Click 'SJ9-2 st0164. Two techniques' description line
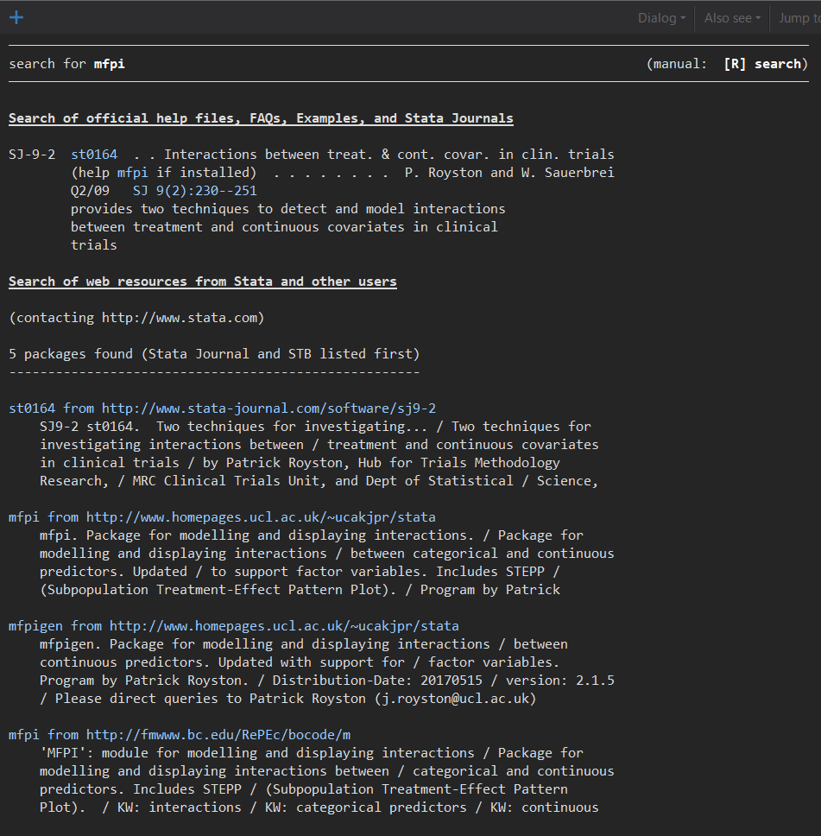Image resolution: width=821 pixels, height=836 pixels. (x=316, y=427)
